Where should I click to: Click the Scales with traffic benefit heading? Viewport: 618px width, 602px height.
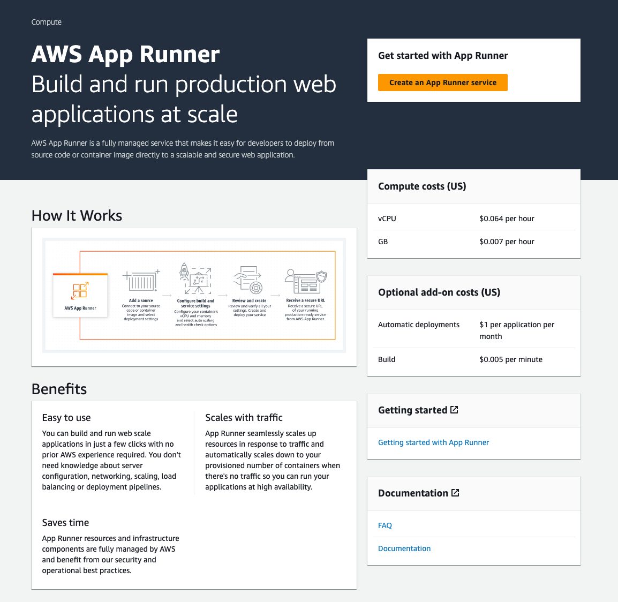244,418
